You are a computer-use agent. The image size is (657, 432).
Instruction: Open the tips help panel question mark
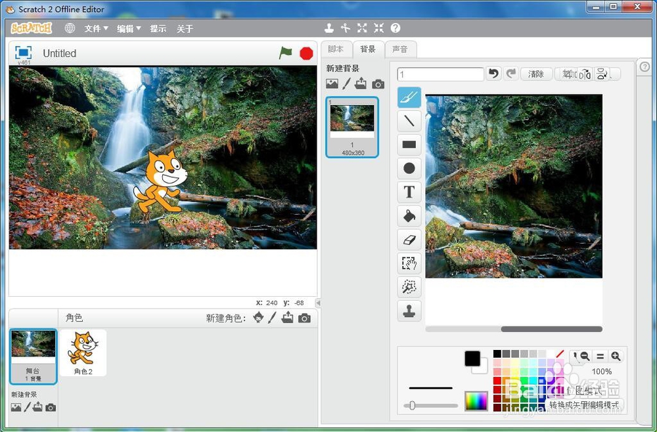point(645,66)
